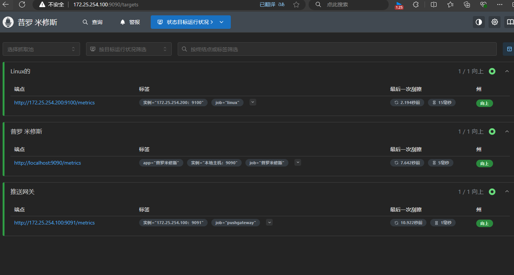Select the 2.194秒前 last scrape badge

tap(407, 103)
